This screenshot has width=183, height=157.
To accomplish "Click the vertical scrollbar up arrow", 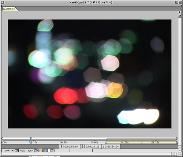I will click(x=180, y=147).
